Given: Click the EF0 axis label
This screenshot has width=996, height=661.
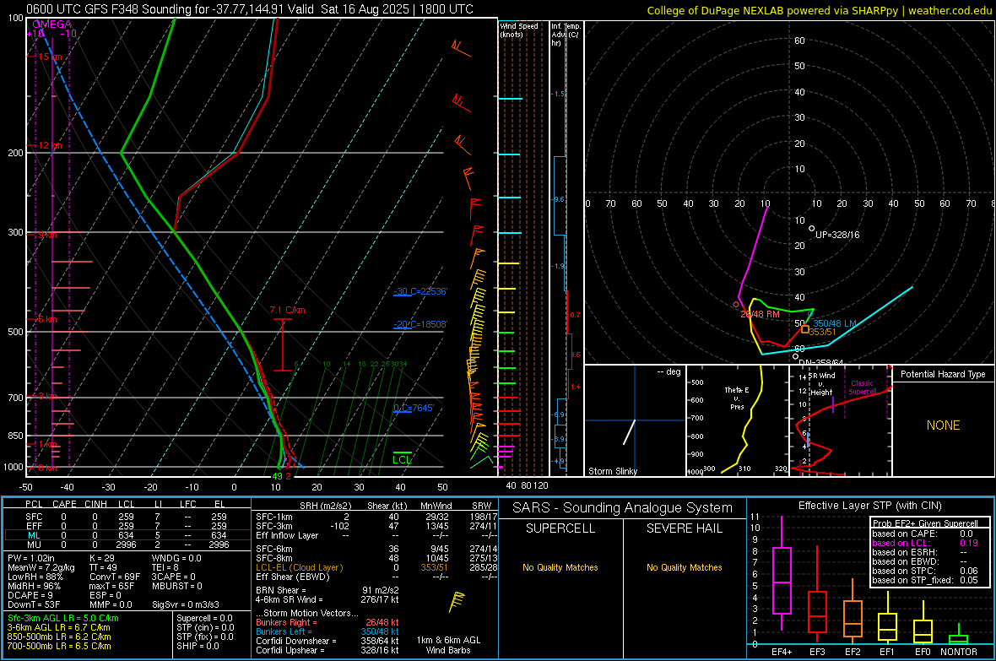Looking at the screenshot, I should [923, 652].
